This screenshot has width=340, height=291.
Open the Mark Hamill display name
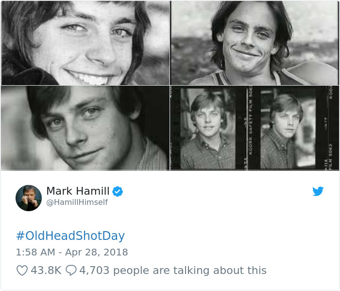click(78, 191)
